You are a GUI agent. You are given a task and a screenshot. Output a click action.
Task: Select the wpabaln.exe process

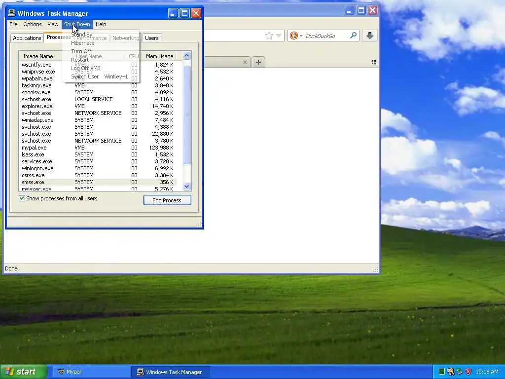pyautogui.click(x=98, y=78)
